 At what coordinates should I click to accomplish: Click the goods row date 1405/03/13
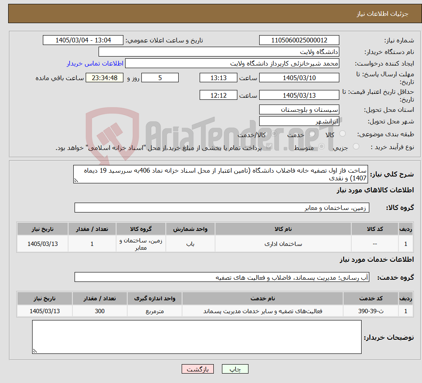[x=42, y=244]
